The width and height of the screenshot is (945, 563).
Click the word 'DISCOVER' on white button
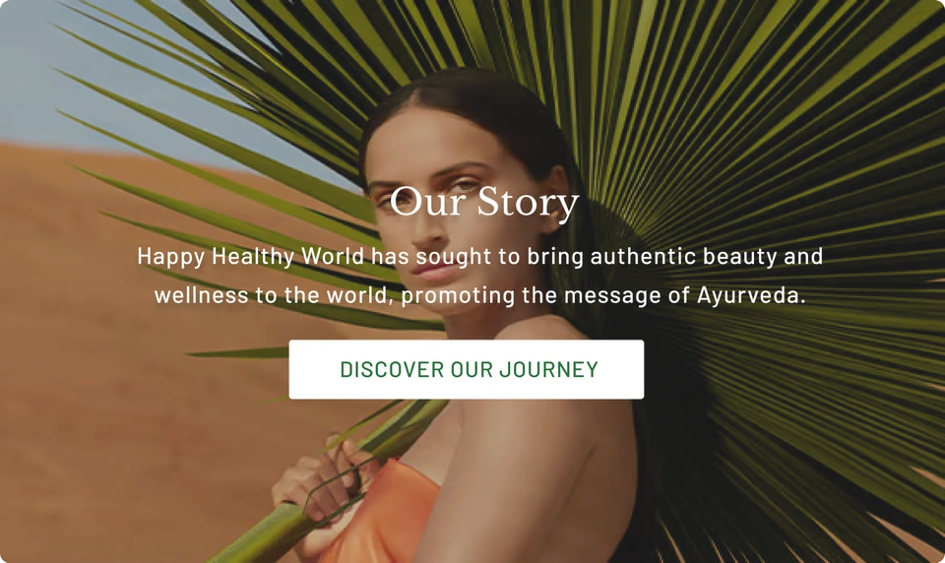pos(392,369)
